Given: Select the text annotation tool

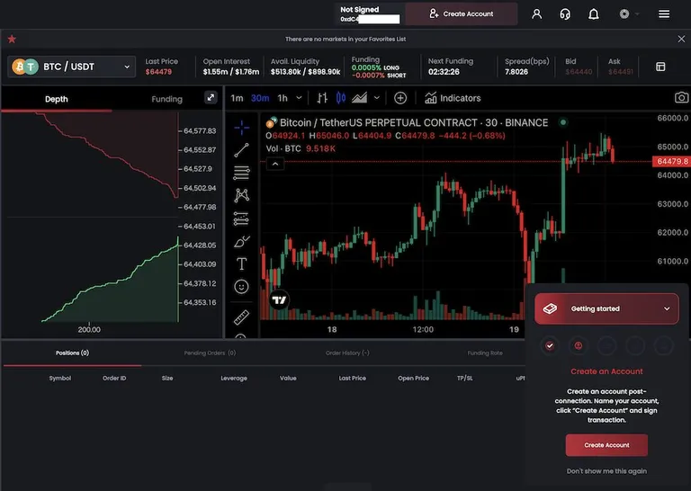Looking at the screenshot, I should 241,263.
